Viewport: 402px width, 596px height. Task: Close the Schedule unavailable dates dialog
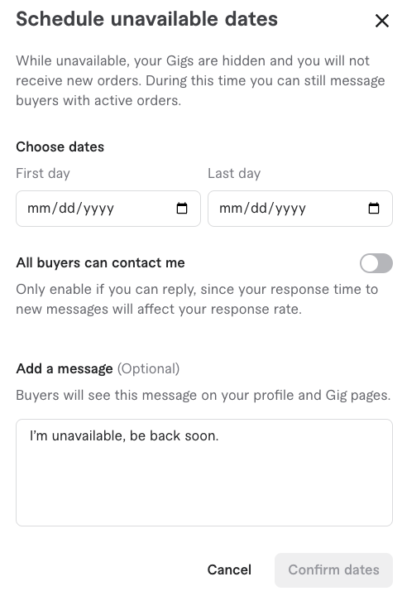382,21
